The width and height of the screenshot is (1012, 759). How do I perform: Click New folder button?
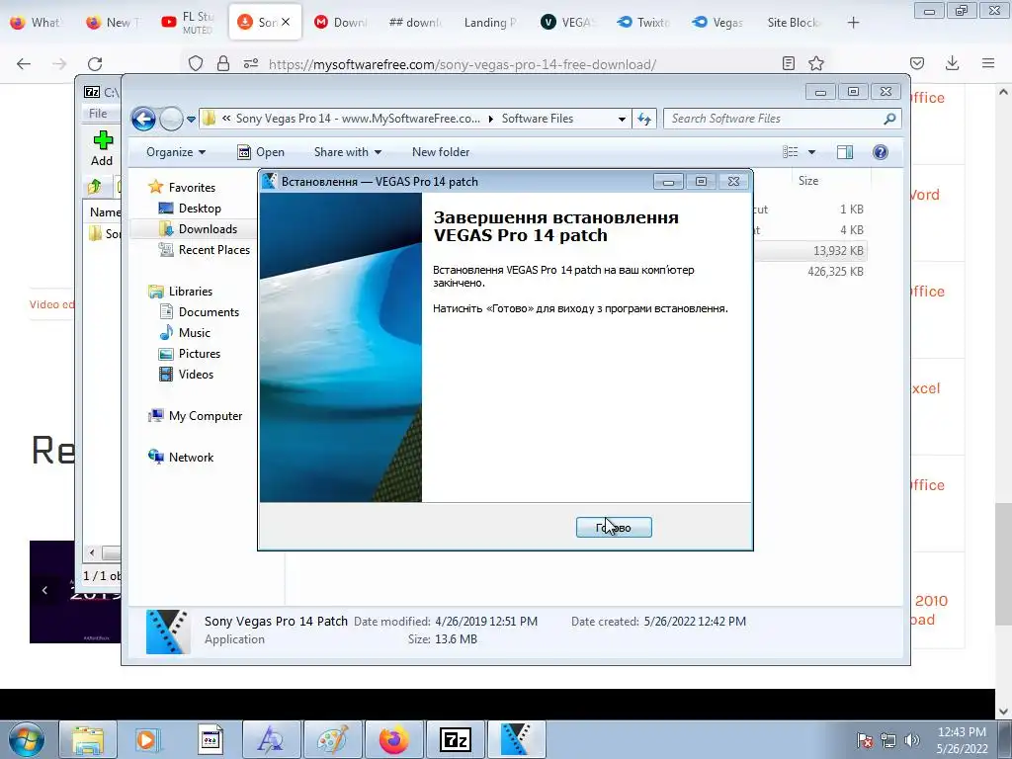[441, 152]
